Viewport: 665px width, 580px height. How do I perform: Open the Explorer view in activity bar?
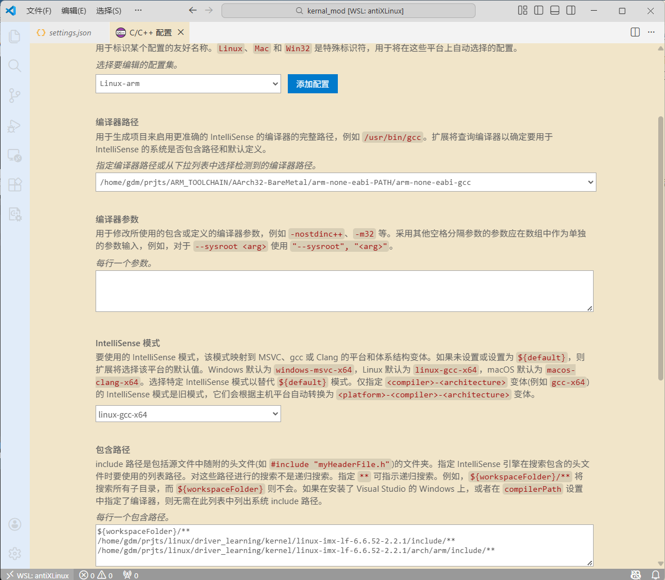pos(15,37)
